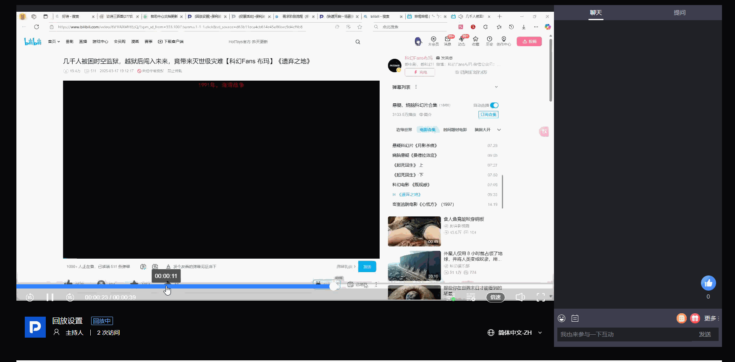Click the replay progress bar handle
Screen dimensions: 735x362
coord(333,286)
